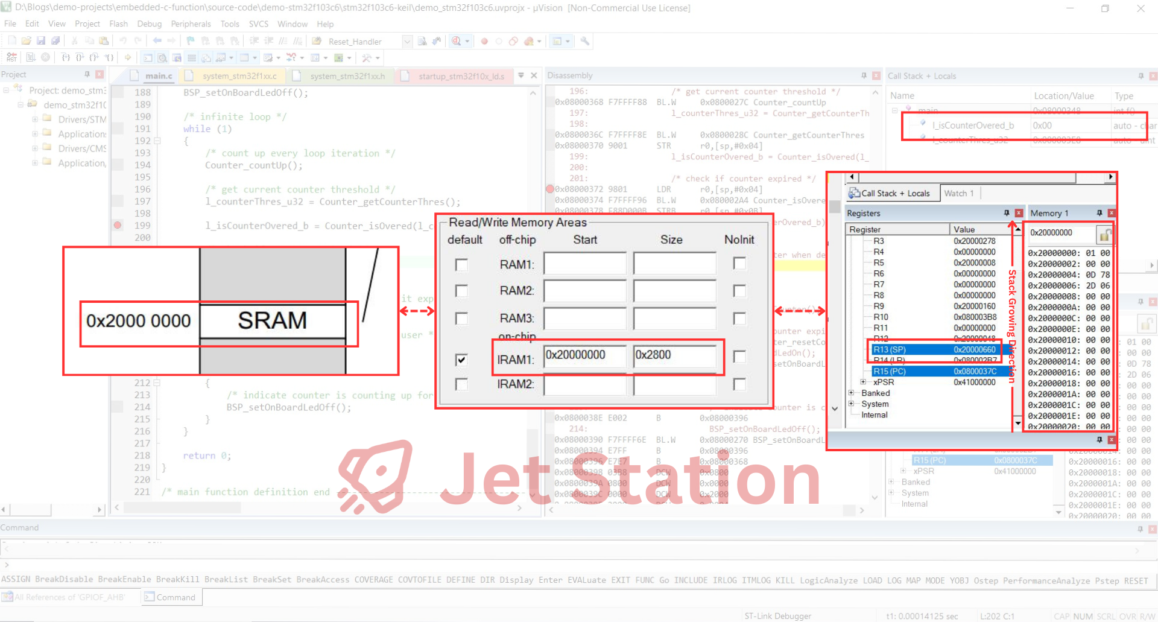Click the IRAM1 Start address field

click(584, 355)
